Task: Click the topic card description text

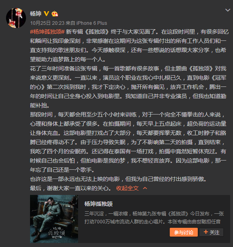Action: (154, 218)
